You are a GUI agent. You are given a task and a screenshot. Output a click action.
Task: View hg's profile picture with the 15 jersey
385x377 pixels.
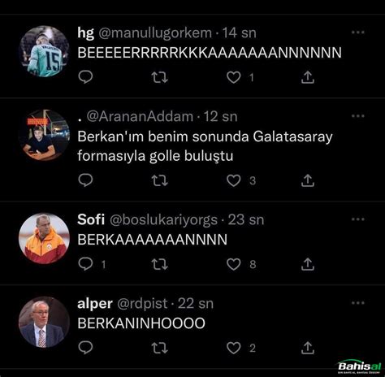tap(44, 51)
